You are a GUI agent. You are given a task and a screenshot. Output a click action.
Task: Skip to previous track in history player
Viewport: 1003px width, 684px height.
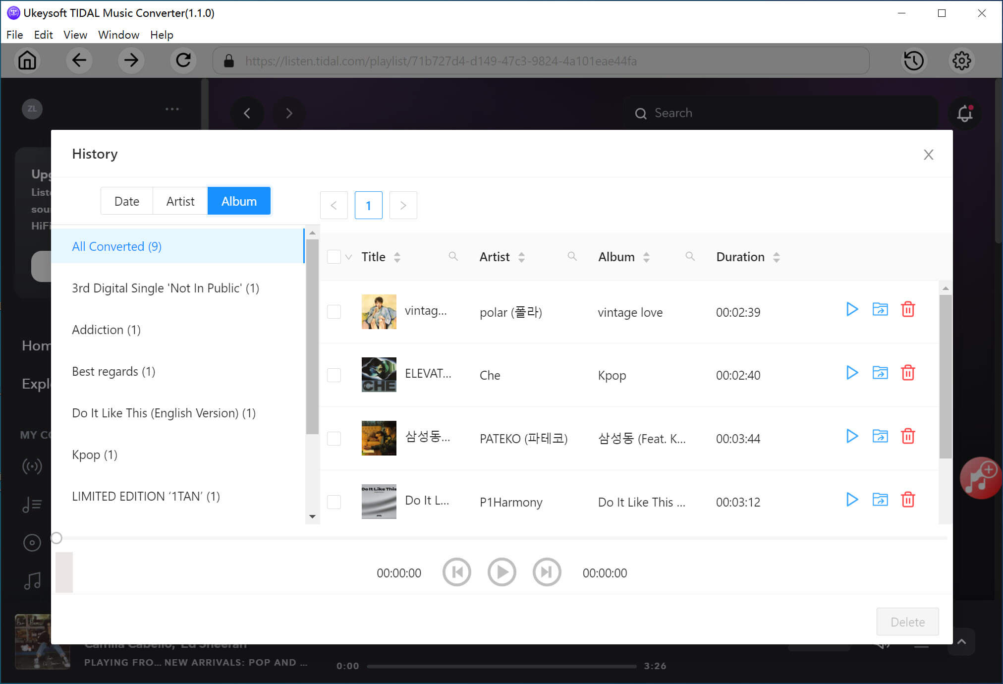[x=456, y=572]
